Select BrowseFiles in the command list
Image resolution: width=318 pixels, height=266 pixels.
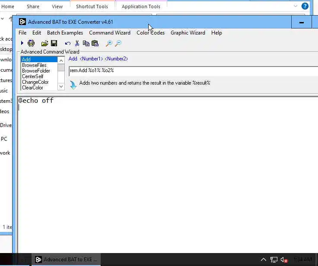coord(39,65)
